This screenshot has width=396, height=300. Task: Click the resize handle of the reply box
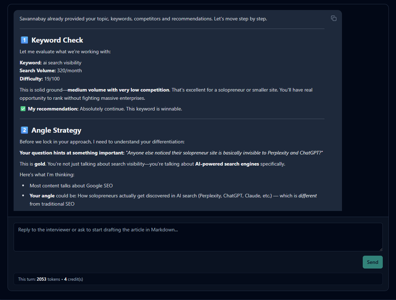click(380, 249)
